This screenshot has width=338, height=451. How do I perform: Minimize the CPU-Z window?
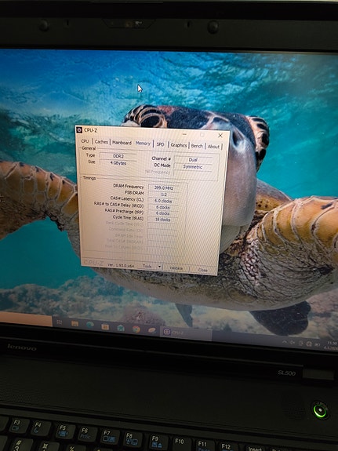pos(184,134)
